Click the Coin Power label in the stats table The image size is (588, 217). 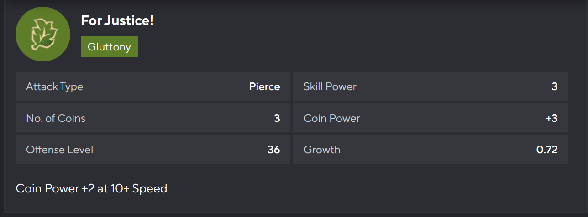[331, 118]
